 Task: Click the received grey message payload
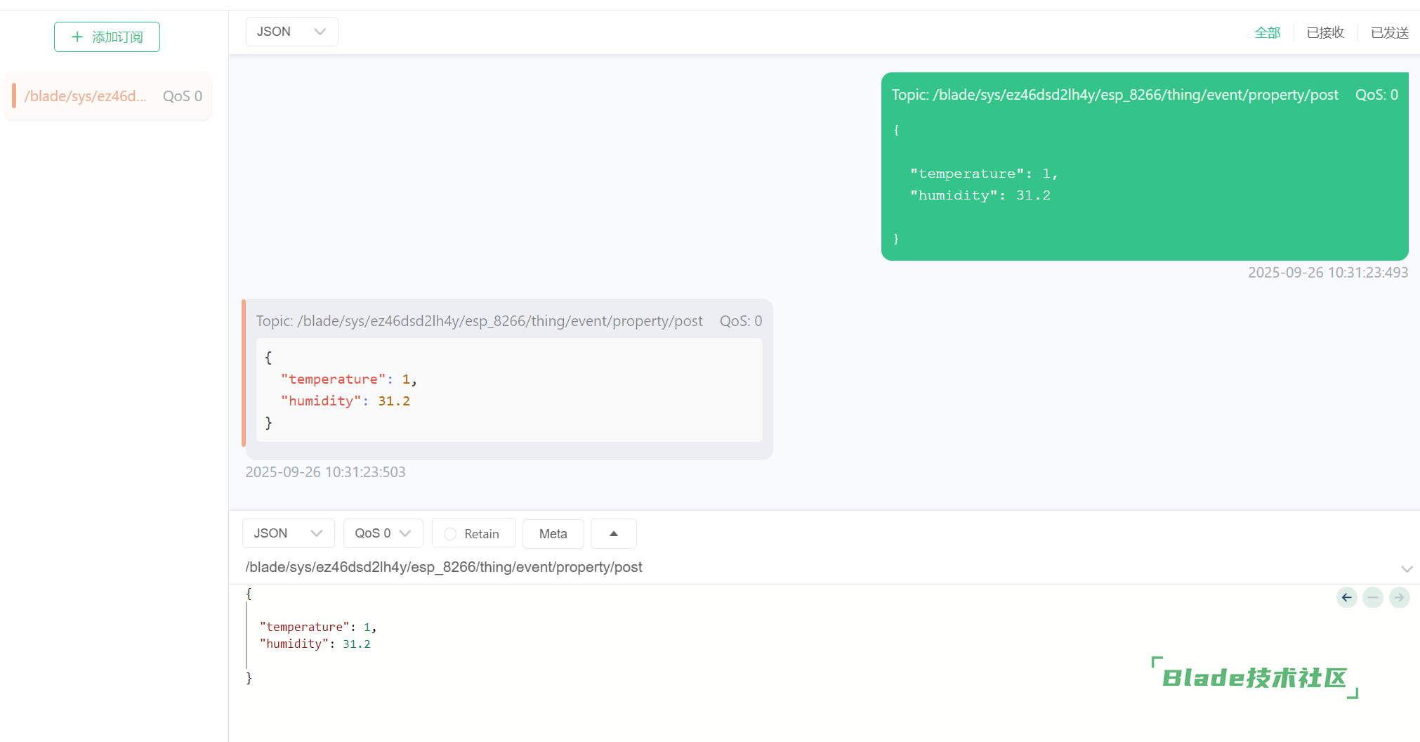coord(509,390)
